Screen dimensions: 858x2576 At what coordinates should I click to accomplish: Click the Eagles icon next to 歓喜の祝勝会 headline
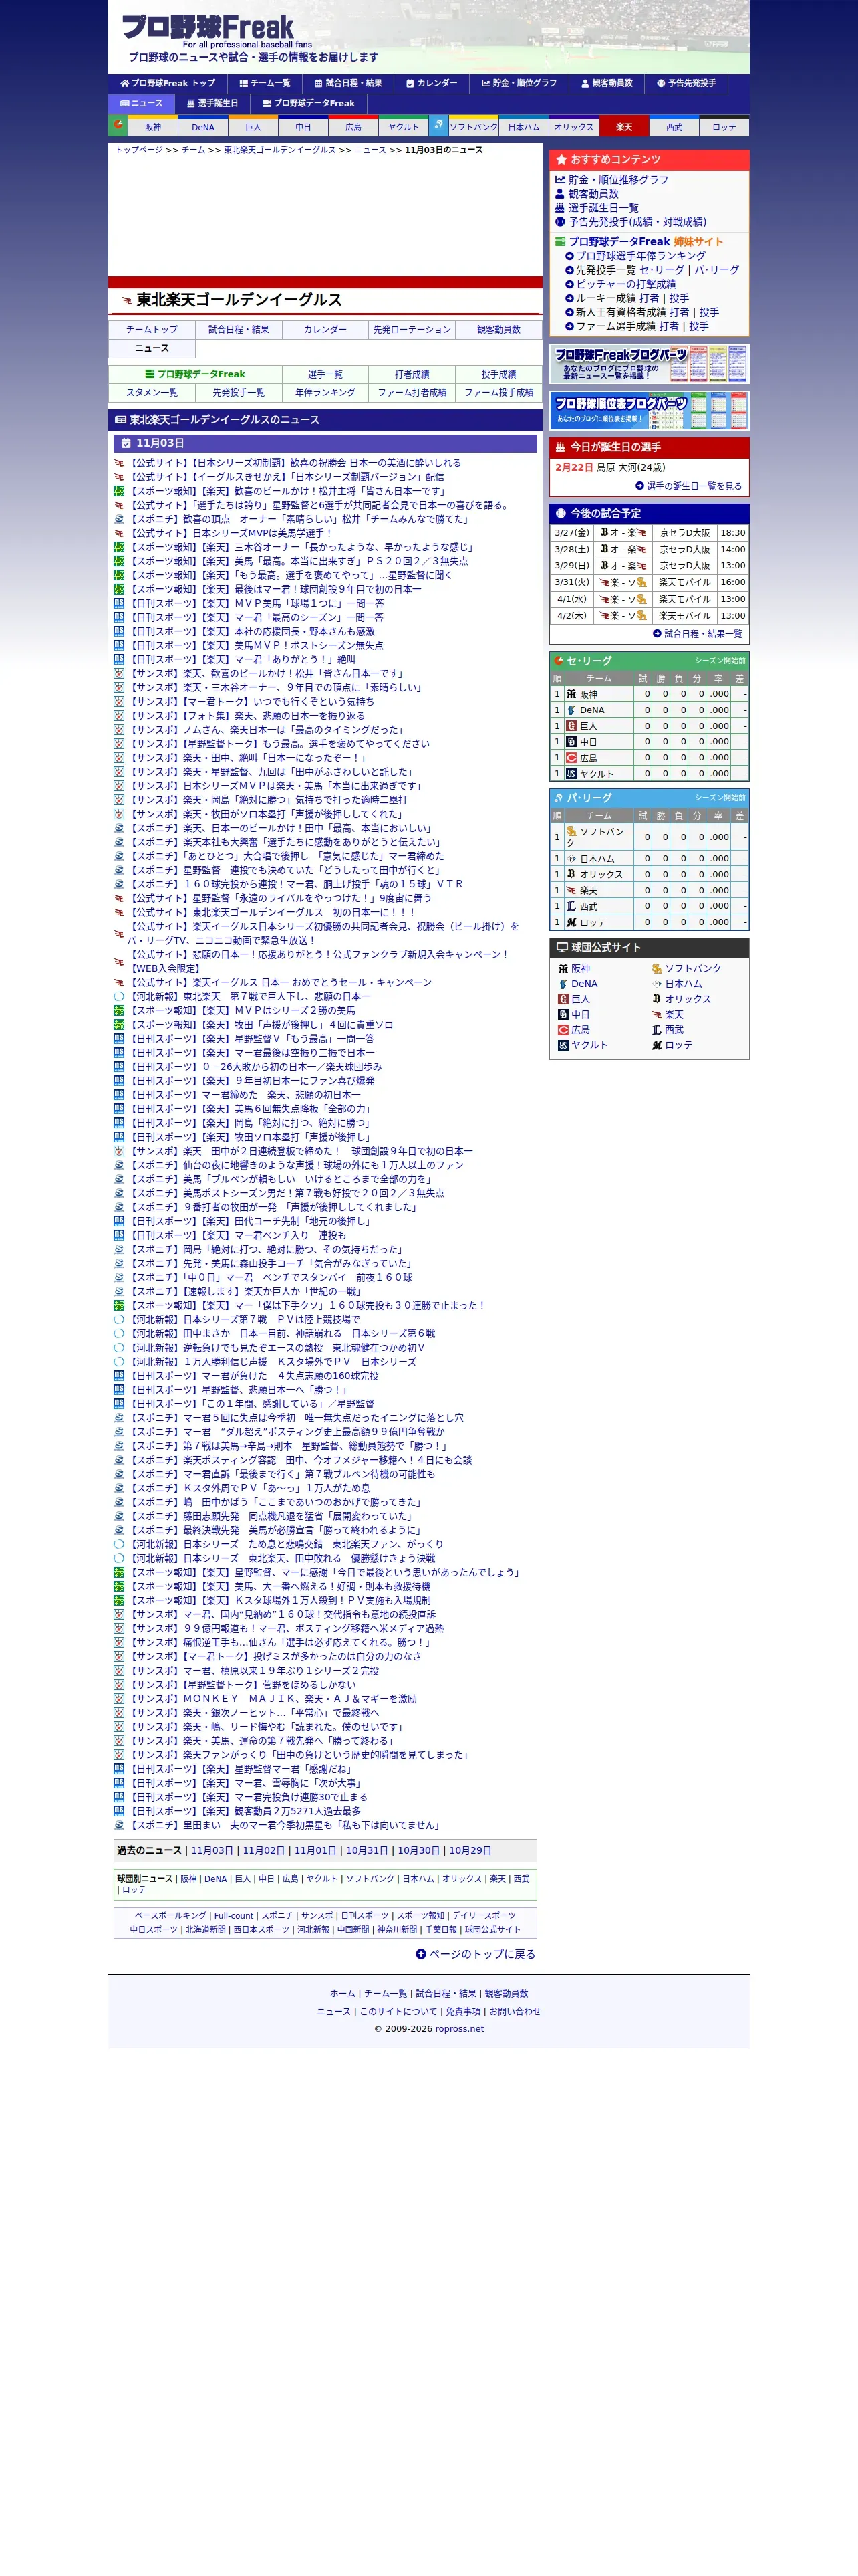(x=119, y=463)
